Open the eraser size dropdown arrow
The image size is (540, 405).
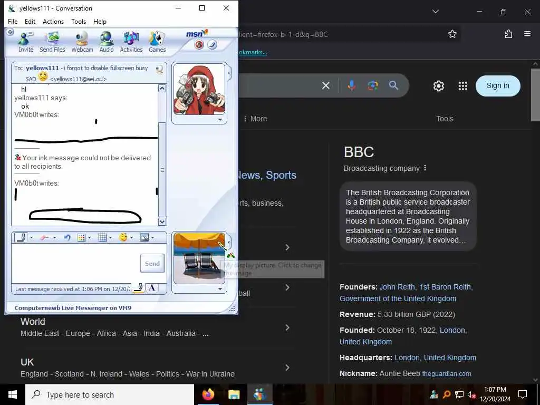pyautogui.click(x=54, y=238)
